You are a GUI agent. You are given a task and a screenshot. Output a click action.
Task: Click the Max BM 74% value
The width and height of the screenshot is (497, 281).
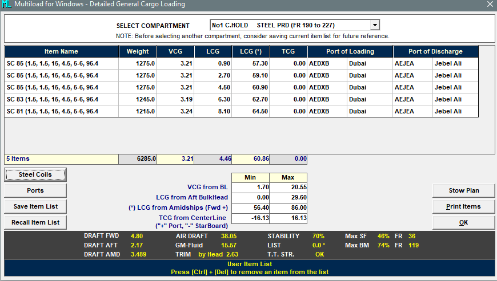click(x=383, y=245)
